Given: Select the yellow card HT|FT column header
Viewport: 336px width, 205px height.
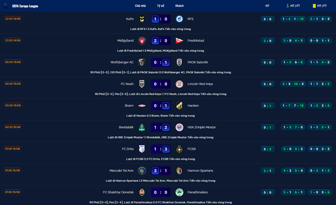Looking at the screenshot, I should coord(320,6).
